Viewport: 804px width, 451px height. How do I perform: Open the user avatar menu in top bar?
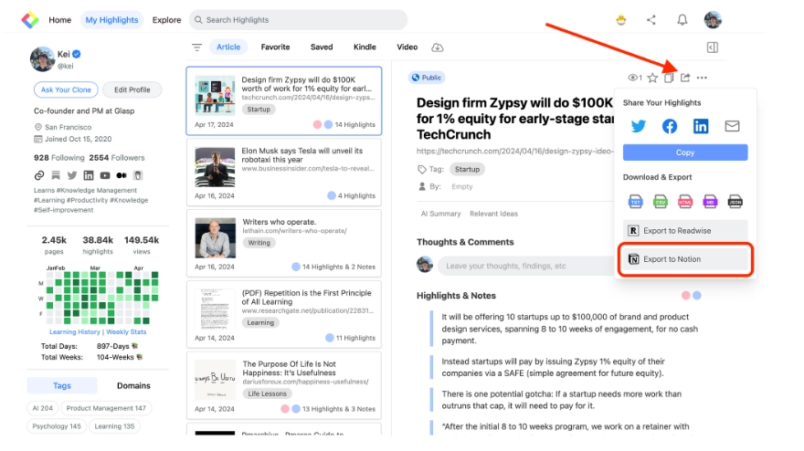pyautogui.click(x=713, y=20)
